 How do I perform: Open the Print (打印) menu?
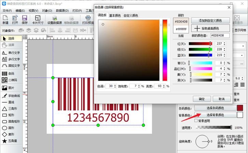(x=77, y=11)
